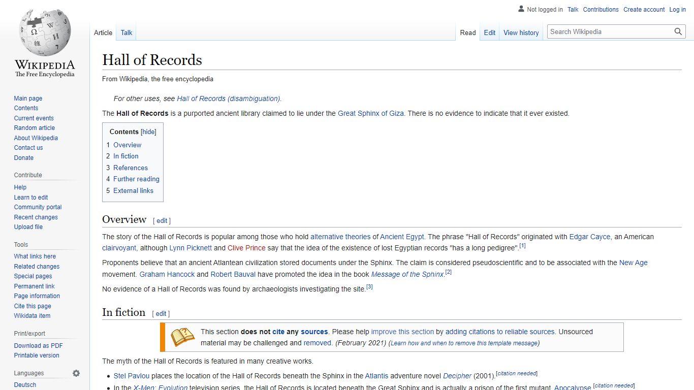
Task: Open About Wikipedia
Action: coord(36,138)
